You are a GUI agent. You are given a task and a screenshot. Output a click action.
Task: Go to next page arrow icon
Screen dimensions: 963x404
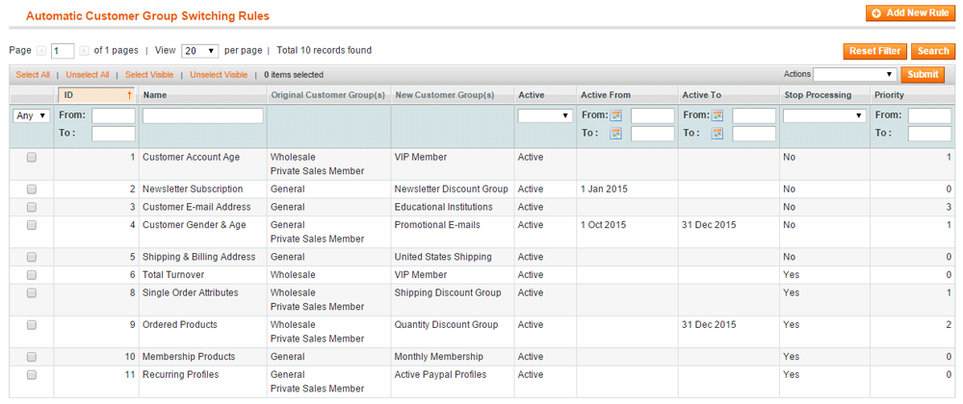pos(85,50)
